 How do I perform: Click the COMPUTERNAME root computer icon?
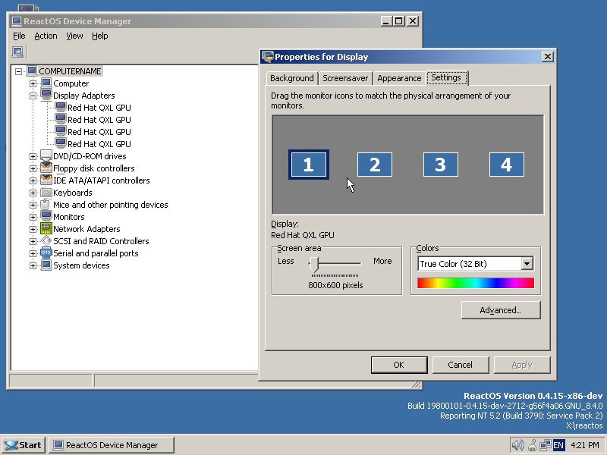pos(32,71)
